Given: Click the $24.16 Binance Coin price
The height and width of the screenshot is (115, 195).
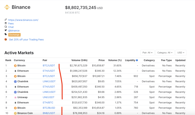Looking at the screenshot, I should point(101,113).
